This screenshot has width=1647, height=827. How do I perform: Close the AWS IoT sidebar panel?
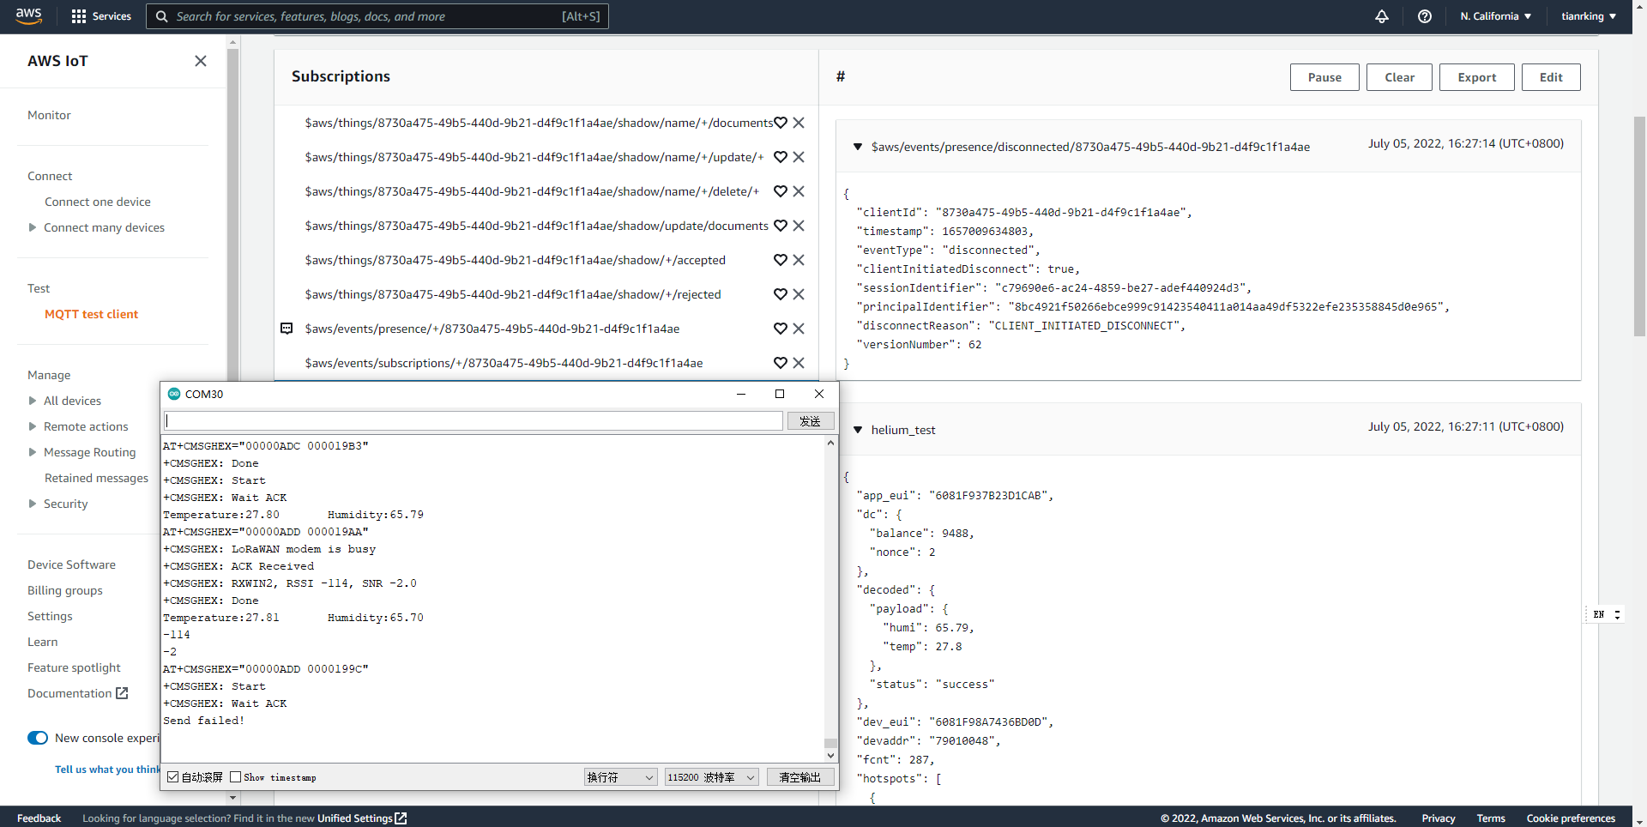(201, 61)
